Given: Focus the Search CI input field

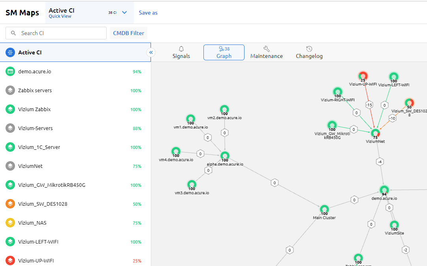Looking at the screenshot, I should [56, 33].
